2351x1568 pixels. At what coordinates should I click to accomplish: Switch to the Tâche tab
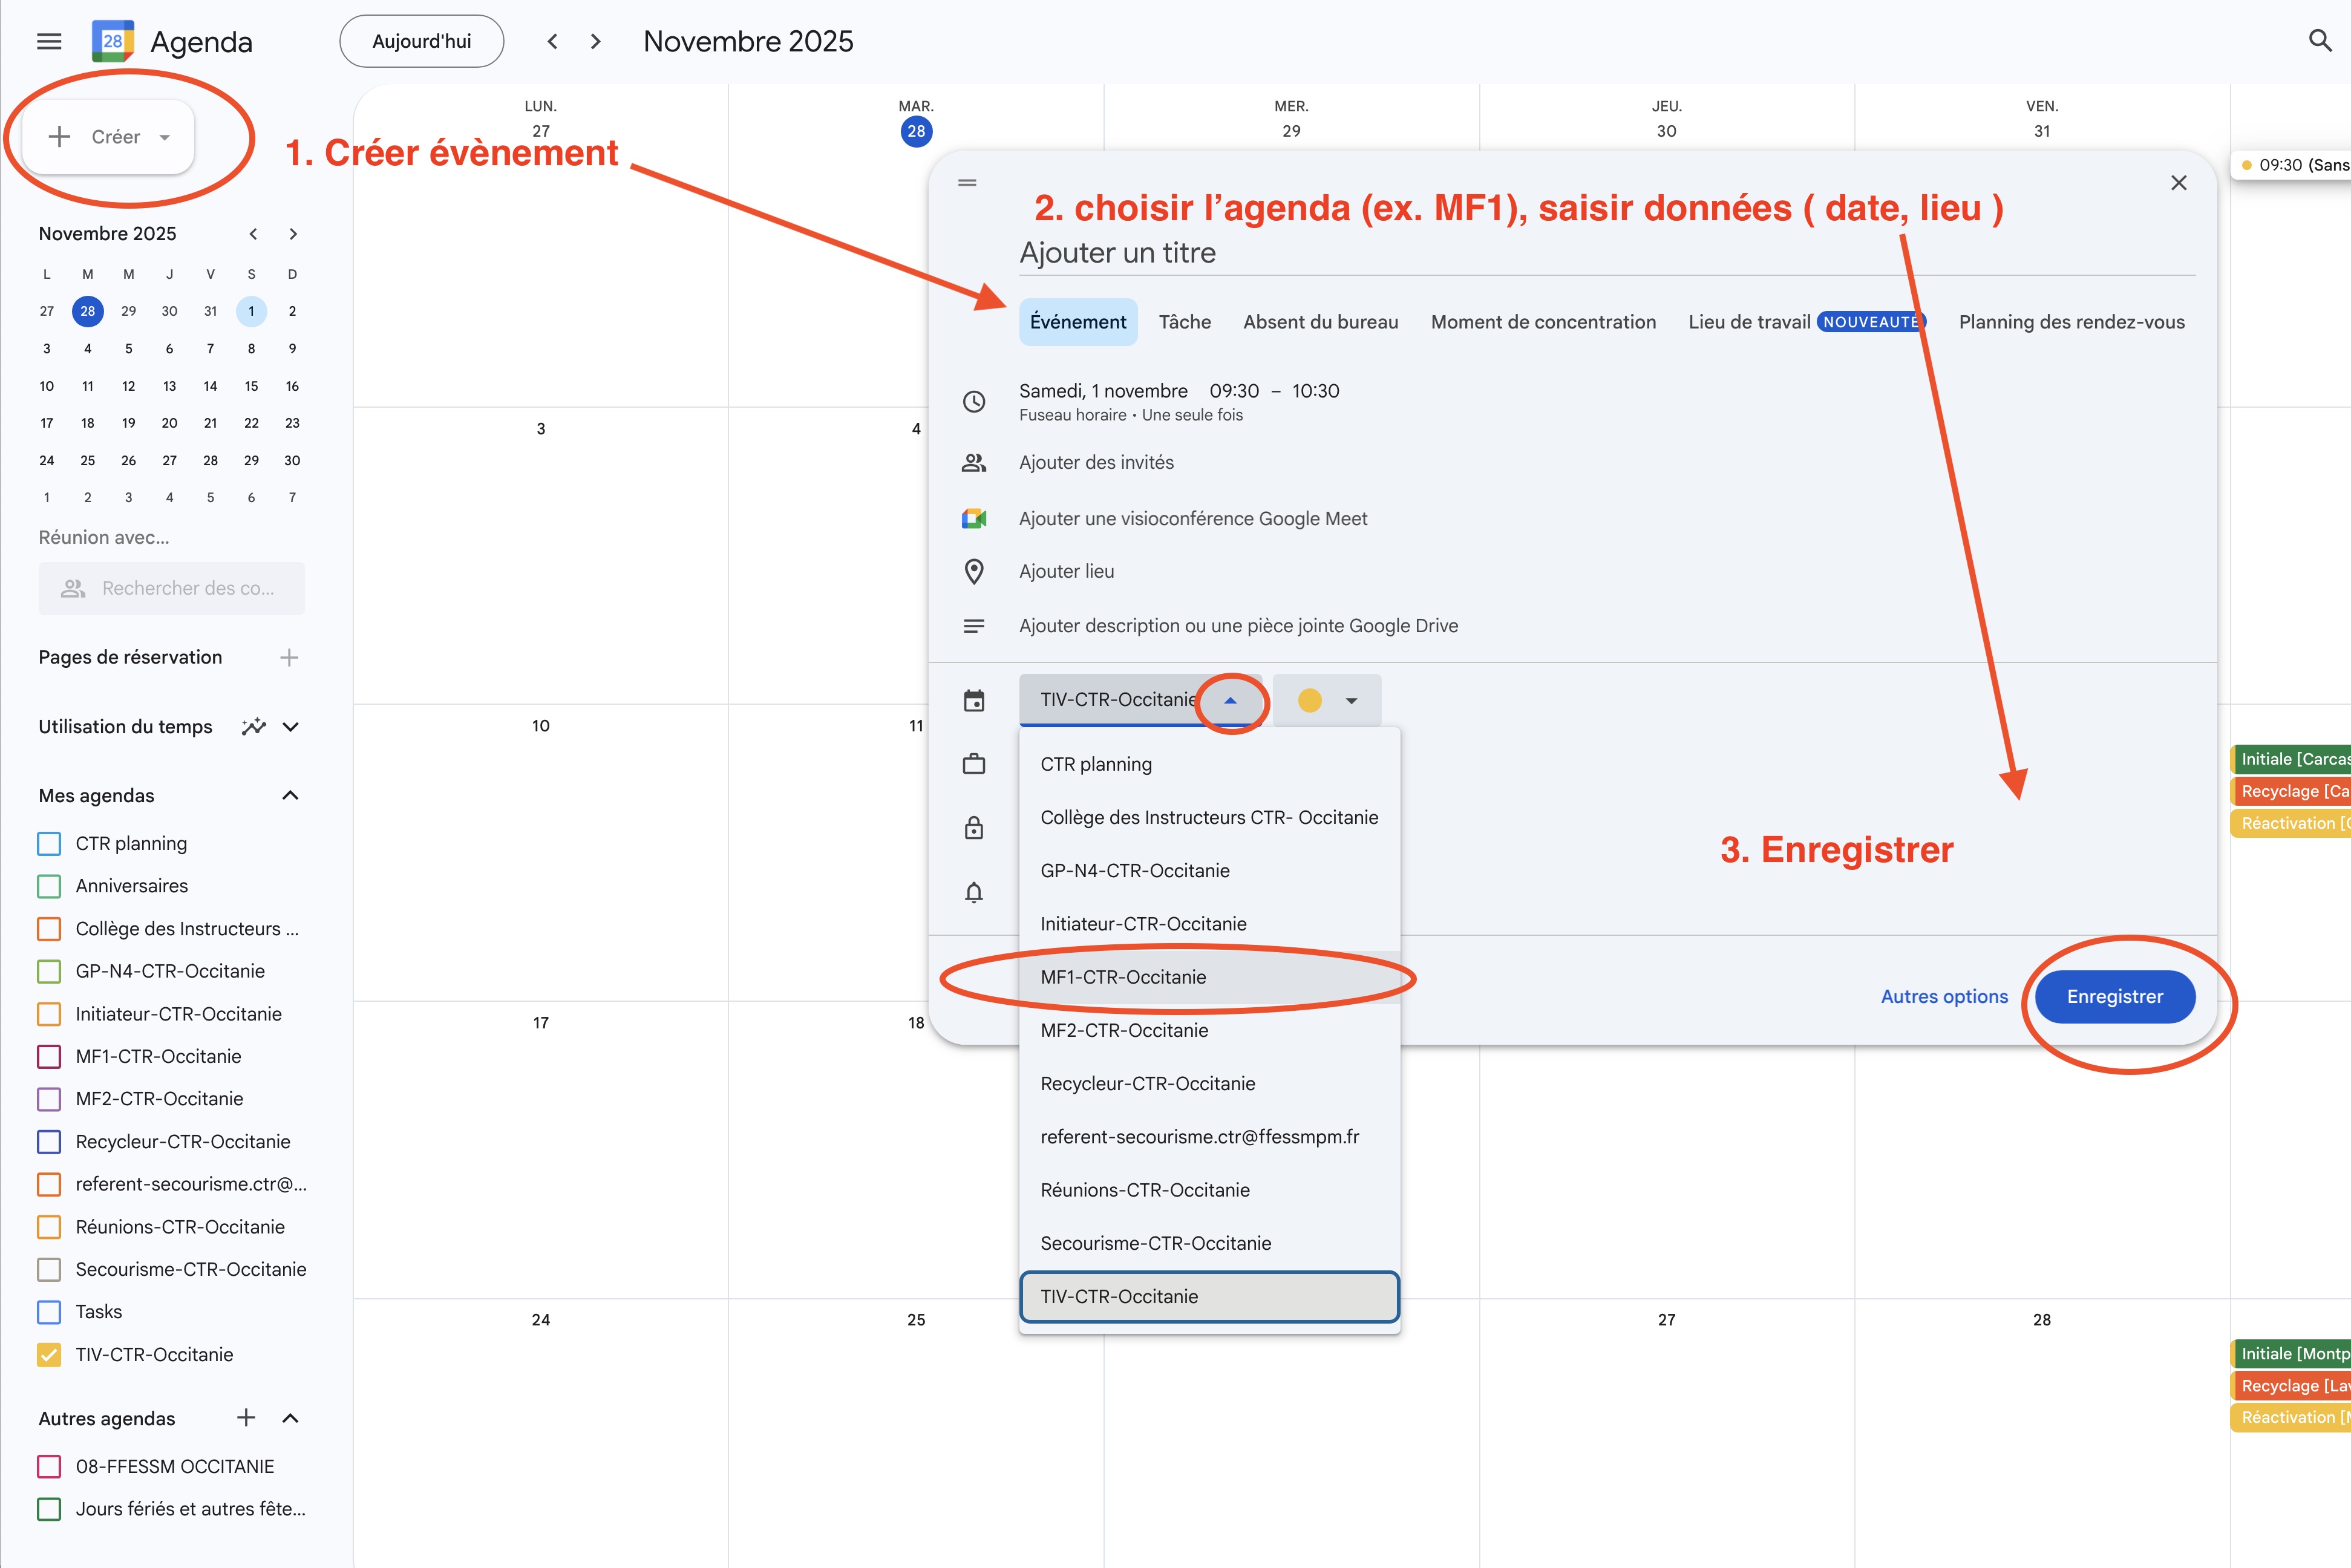(x=1184, y=322)
